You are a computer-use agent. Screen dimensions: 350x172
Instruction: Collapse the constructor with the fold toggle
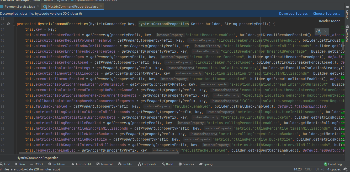coord(14,24)
